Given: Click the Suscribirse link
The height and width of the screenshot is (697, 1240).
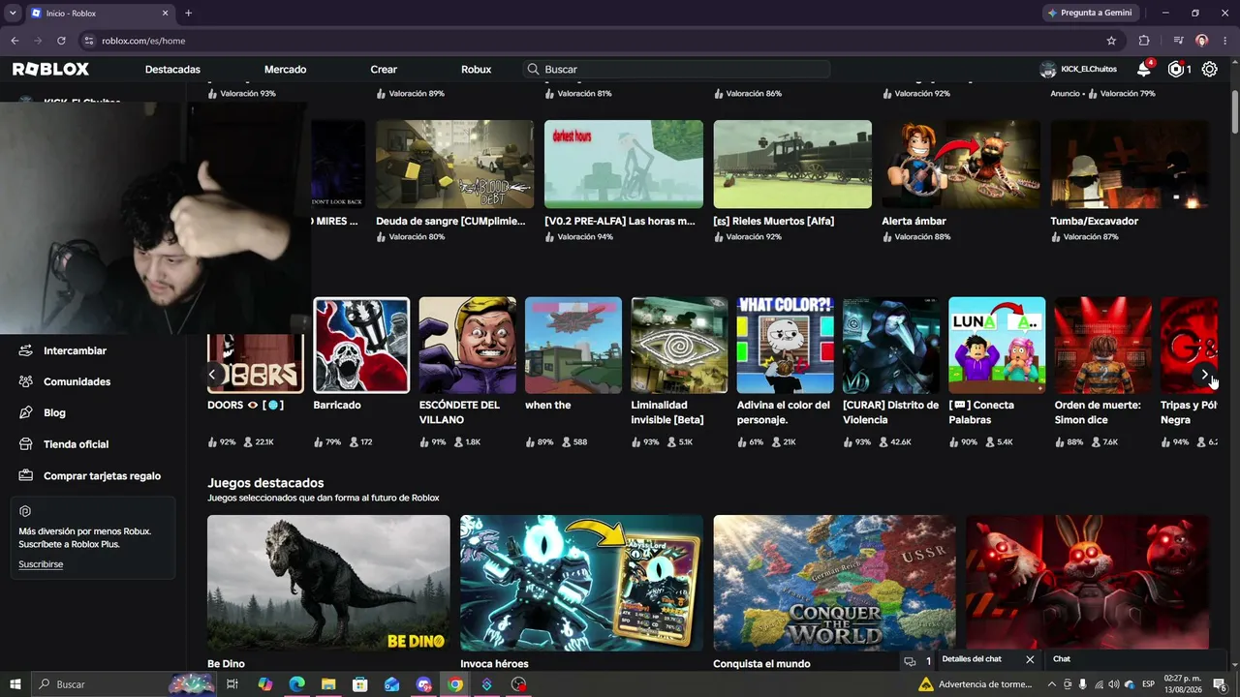Looking at the screenshot, I should click(41, 564).
